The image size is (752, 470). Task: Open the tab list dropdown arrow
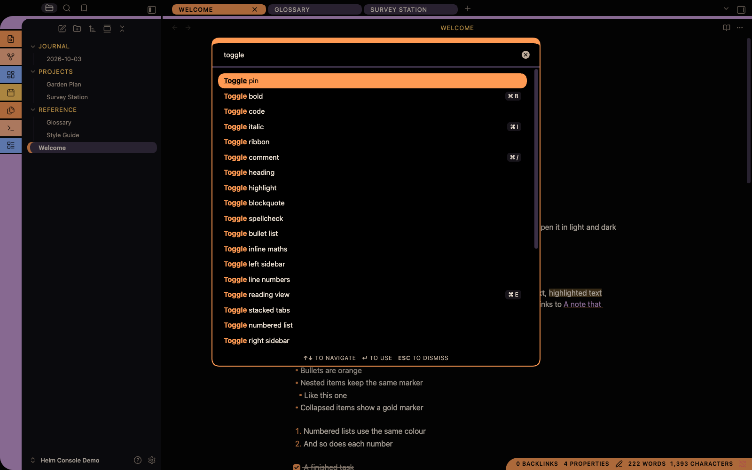point(726,8)
